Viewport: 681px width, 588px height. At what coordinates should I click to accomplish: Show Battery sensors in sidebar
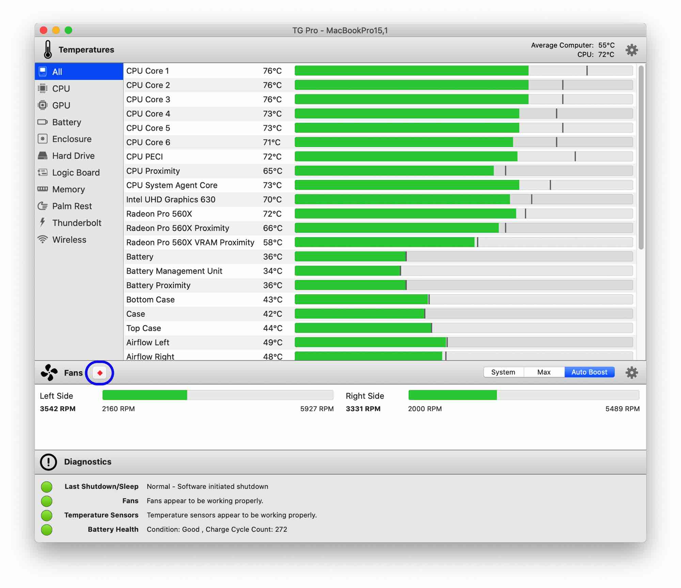point(66,122)
